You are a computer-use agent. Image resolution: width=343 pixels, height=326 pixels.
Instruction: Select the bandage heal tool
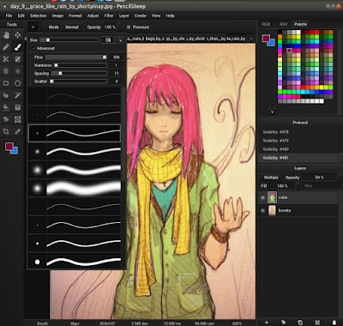(x=18, y=59)
